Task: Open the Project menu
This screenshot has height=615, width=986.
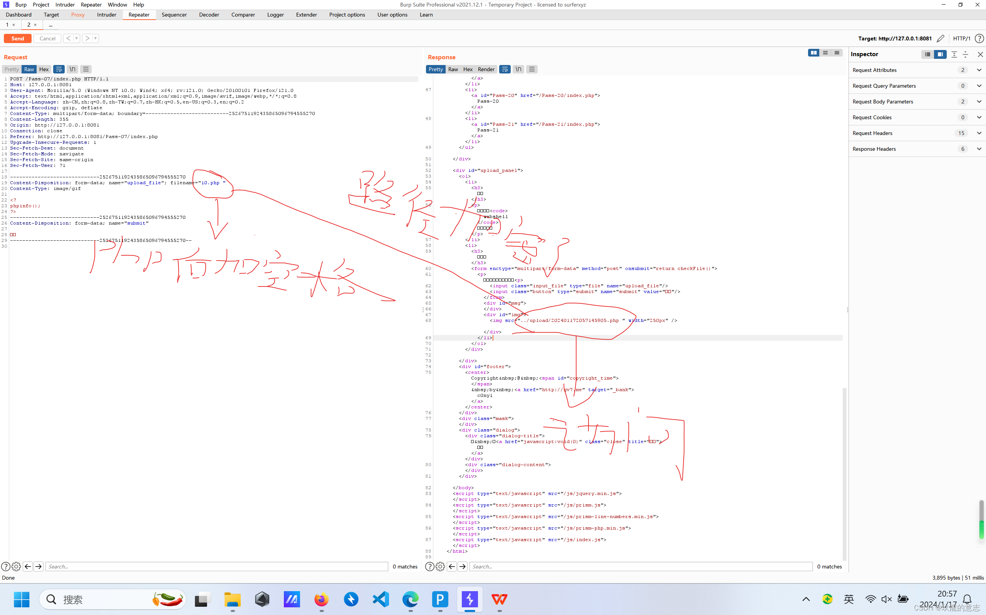Action: click(41, 5)
